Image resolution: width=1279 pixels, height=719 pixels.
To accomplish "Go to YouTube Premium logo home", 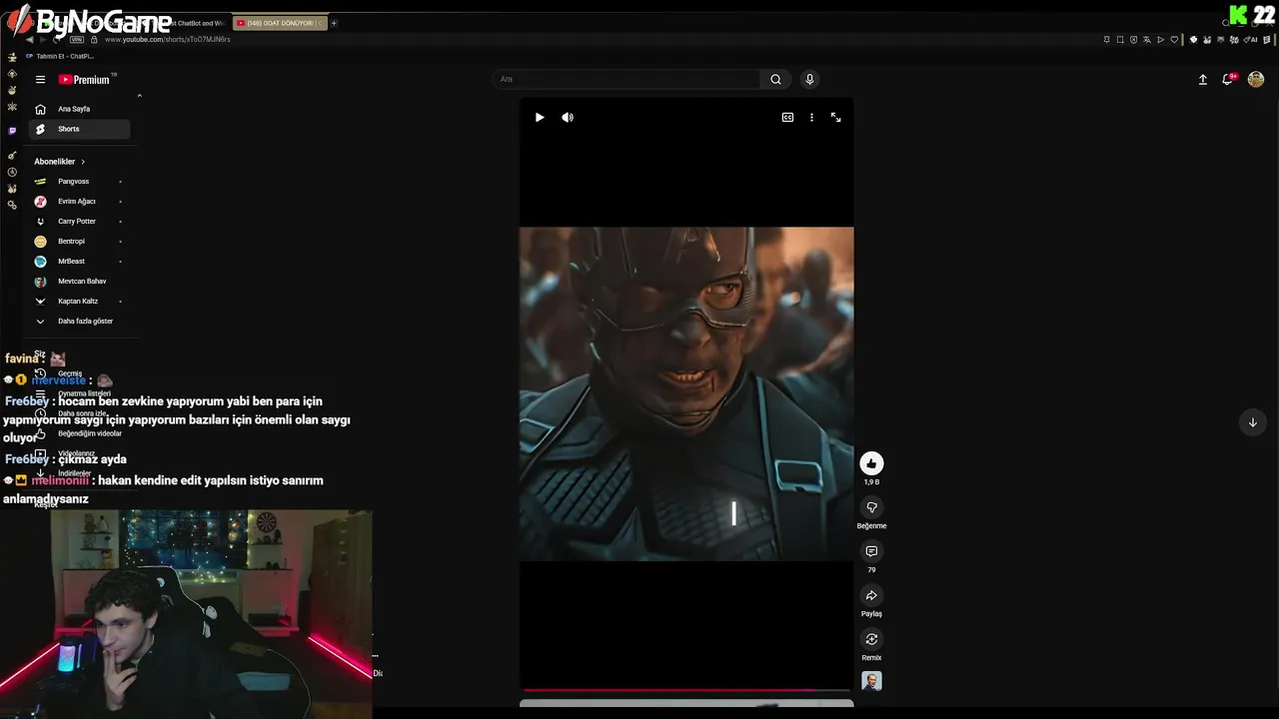I will tap(86, 80).
